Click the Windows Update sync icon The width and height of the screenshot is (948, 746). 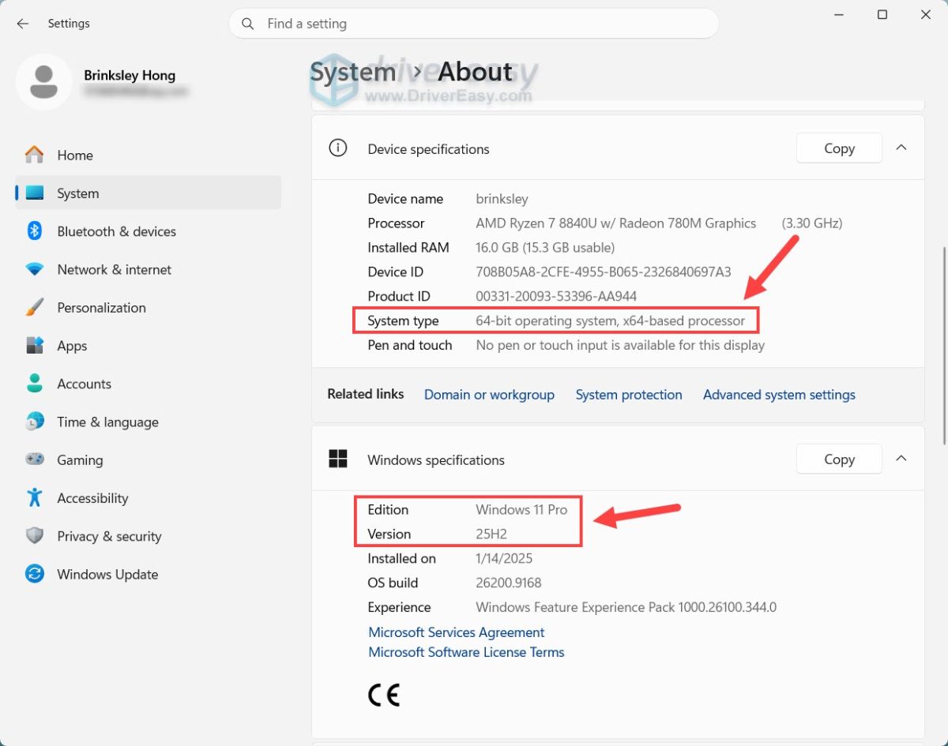pyautogui.click(x=34, y=574)
